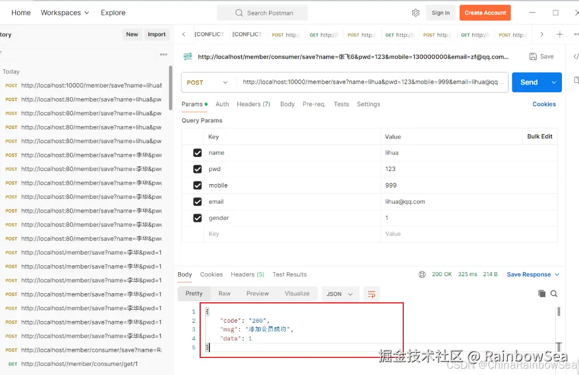The width and height of the screenshot is (579, 375).
Task: Expand the Workspaces dropdown
Action: click(x=65, y=13)
